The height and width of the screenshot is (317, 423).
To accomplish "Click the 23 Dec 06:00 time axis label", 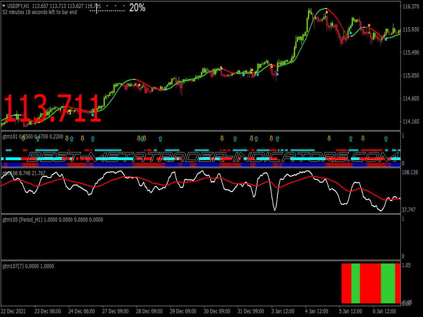I will [x=48, y=311].
